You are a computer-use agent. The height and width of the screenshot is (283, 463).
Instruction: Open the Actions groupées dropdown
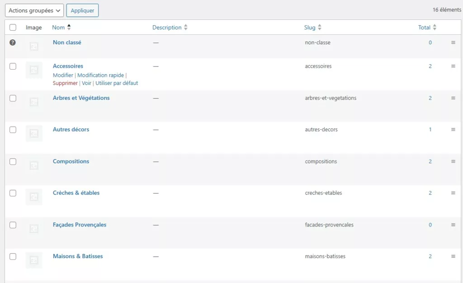(x=34, y=10)
